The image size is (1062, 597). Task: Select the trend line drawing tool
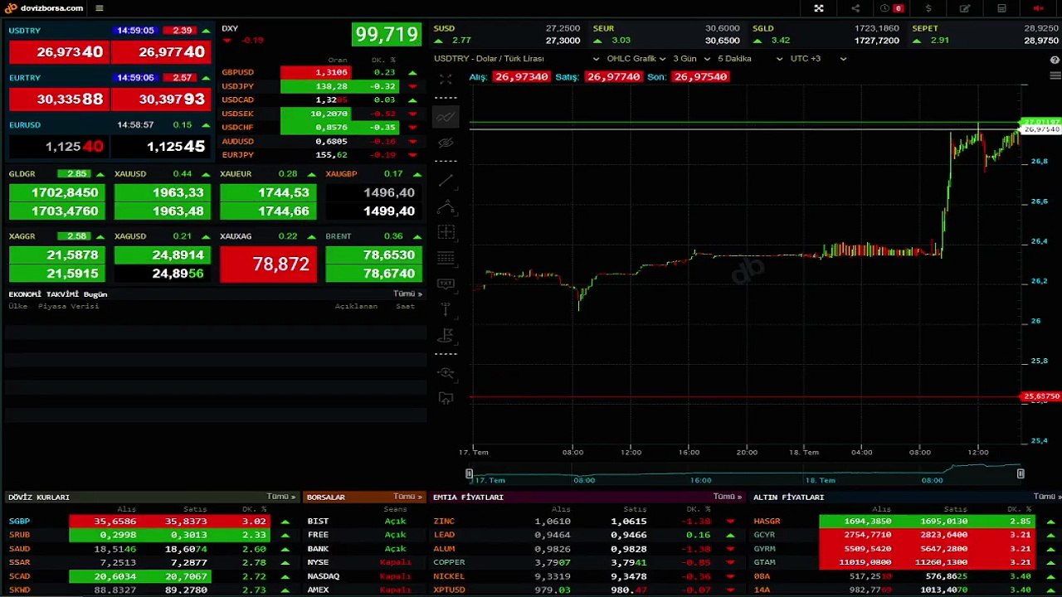pyautogui.click(x=446, y=180)
